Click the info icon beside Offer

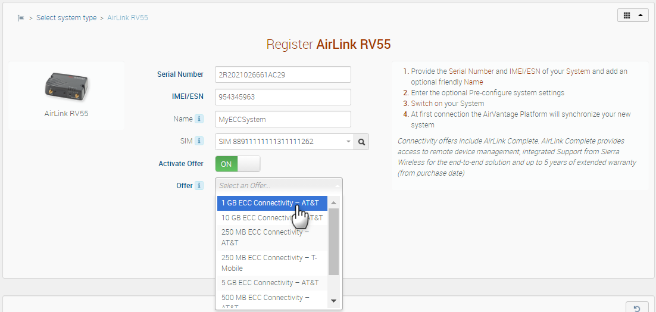point(199,186)
